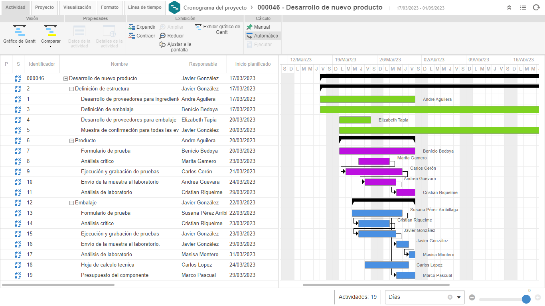The height and width of the screenshot is (306, 545).
Task: Click the list view icon in header
Action: click(523, 8)
